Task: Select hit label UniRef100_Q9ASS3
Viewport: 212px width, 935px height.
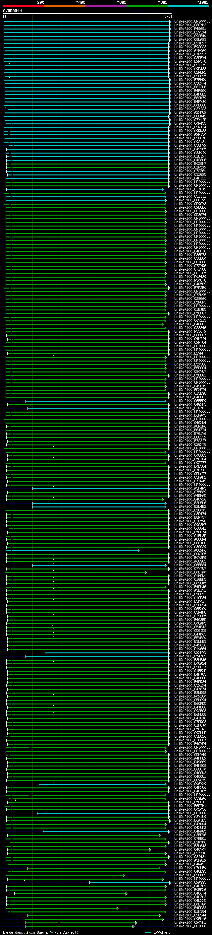Action: (x=190, y=882)
